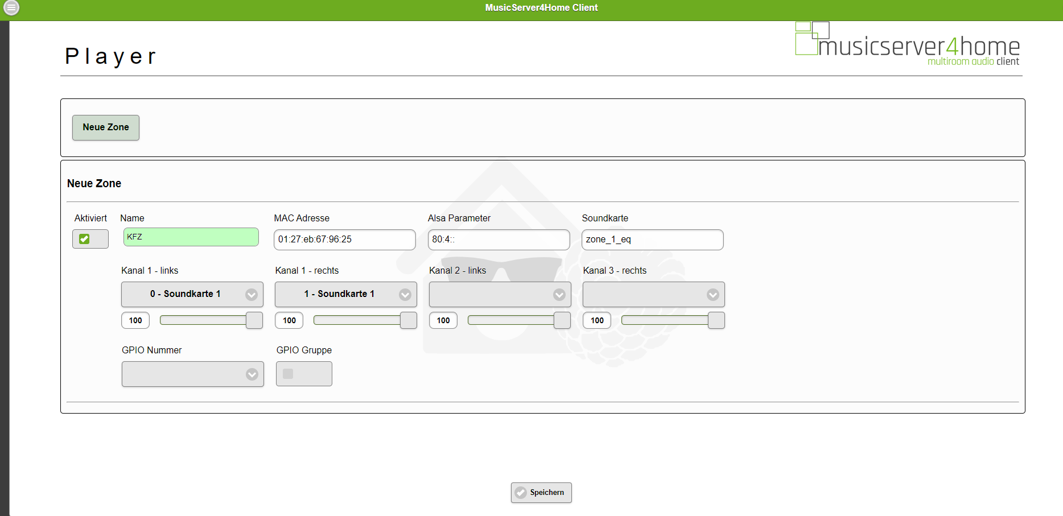Expand the Kanal 3 - rechts dropdown
The image size is (1063, 516).
pyautogui.click(x=653, y=294)
